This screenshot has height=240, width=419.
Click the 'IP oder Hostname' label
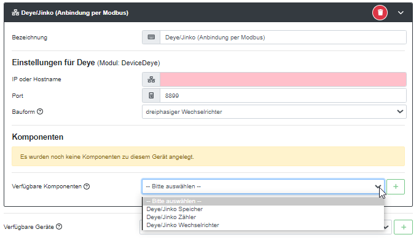tap(37, 79)
